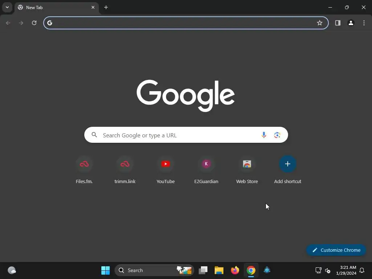Open the notifications bell

point(362,270)
